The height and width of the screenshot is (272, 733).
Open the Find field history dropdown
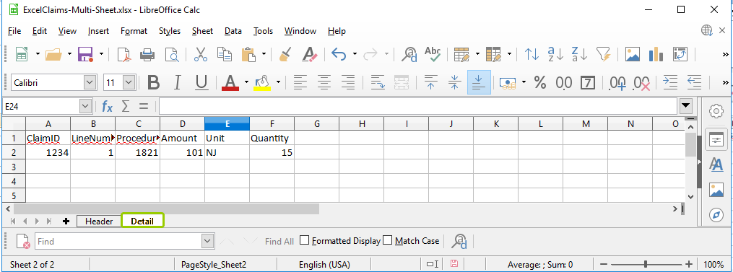pyautogui.click(x=208, y=241)
